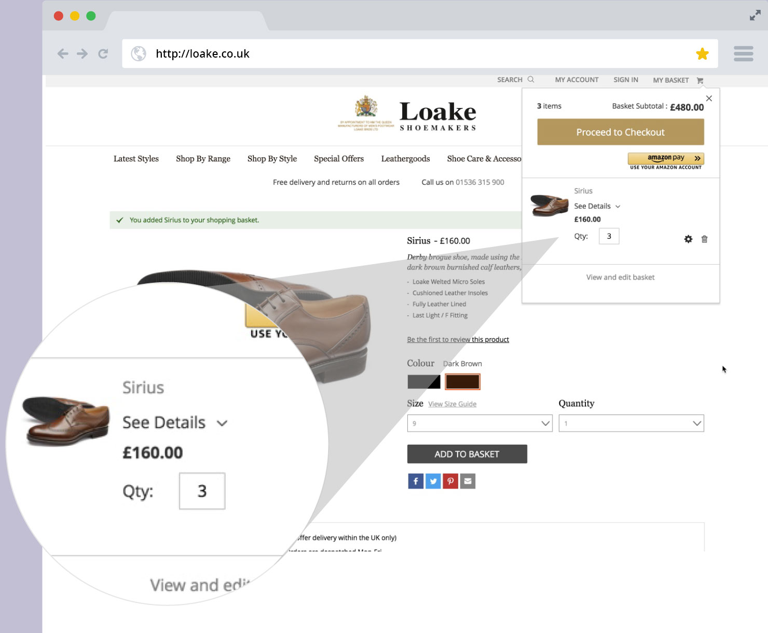Click the browser address bar URL
This screenshot has width=768, height=633.
coord(202,53)
